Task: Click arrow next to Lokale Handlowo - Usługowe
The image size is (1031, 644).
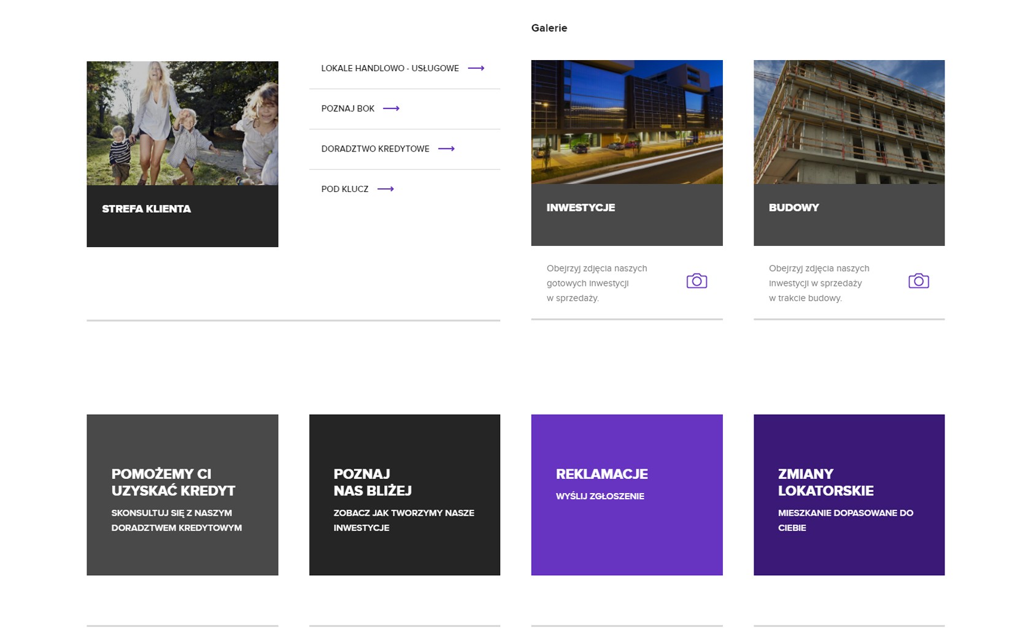Action: tap(476, 68)
